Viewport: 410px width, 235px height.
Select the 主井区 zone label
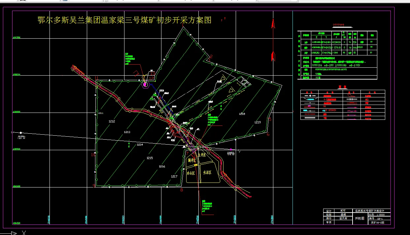click(x=202, y=154)
